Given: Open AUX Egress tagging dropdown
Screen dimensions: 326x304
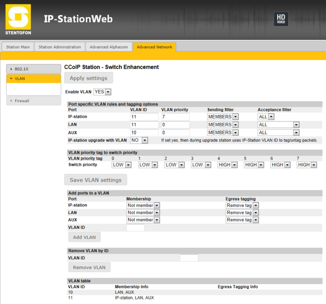Looking at the screenshot, I should [x=242, y=220].
